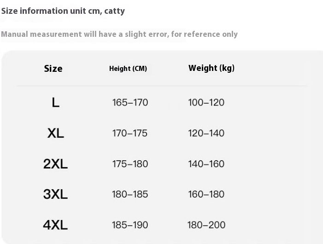Click the manual measurement error note

119,34
